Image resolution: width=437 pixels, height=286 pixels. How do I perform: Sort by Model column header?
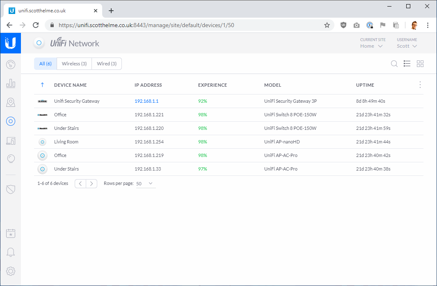tap(272, 85)
